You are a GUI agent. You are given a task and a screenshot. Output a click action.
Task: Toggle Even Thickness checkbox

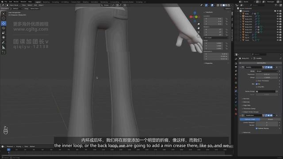[x=256, y=81]
